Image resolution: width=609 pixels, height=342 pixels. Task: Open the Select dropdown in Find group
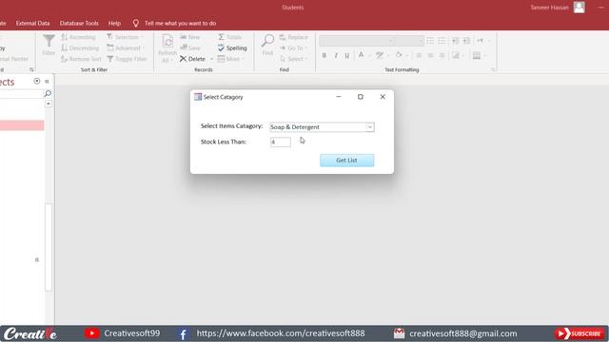(294, 59)
